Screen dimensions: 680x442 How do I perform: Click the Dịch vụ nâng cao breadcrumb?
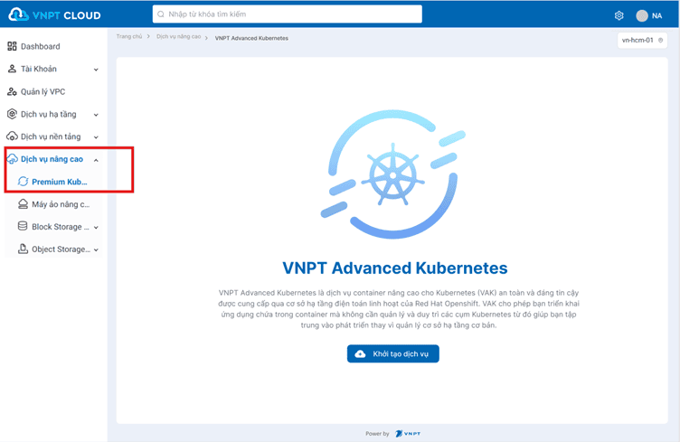[178, 38]
